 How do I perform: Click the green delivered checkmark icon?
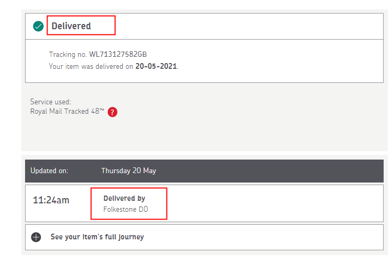click(38, 26)
